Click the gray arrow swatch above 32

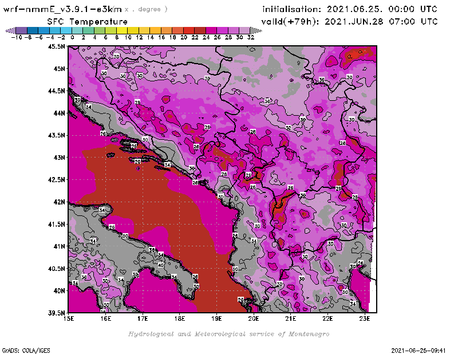point(256,30)
